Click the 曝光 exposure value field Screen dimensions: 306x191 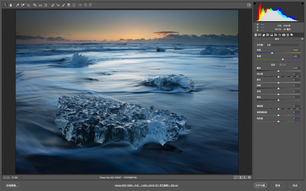click(296, 68)
